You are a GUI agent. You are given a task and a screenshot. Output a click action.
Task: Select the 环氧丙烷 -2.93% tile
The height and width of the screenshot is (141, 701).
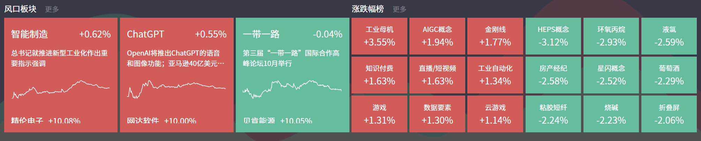pos(611,36)
